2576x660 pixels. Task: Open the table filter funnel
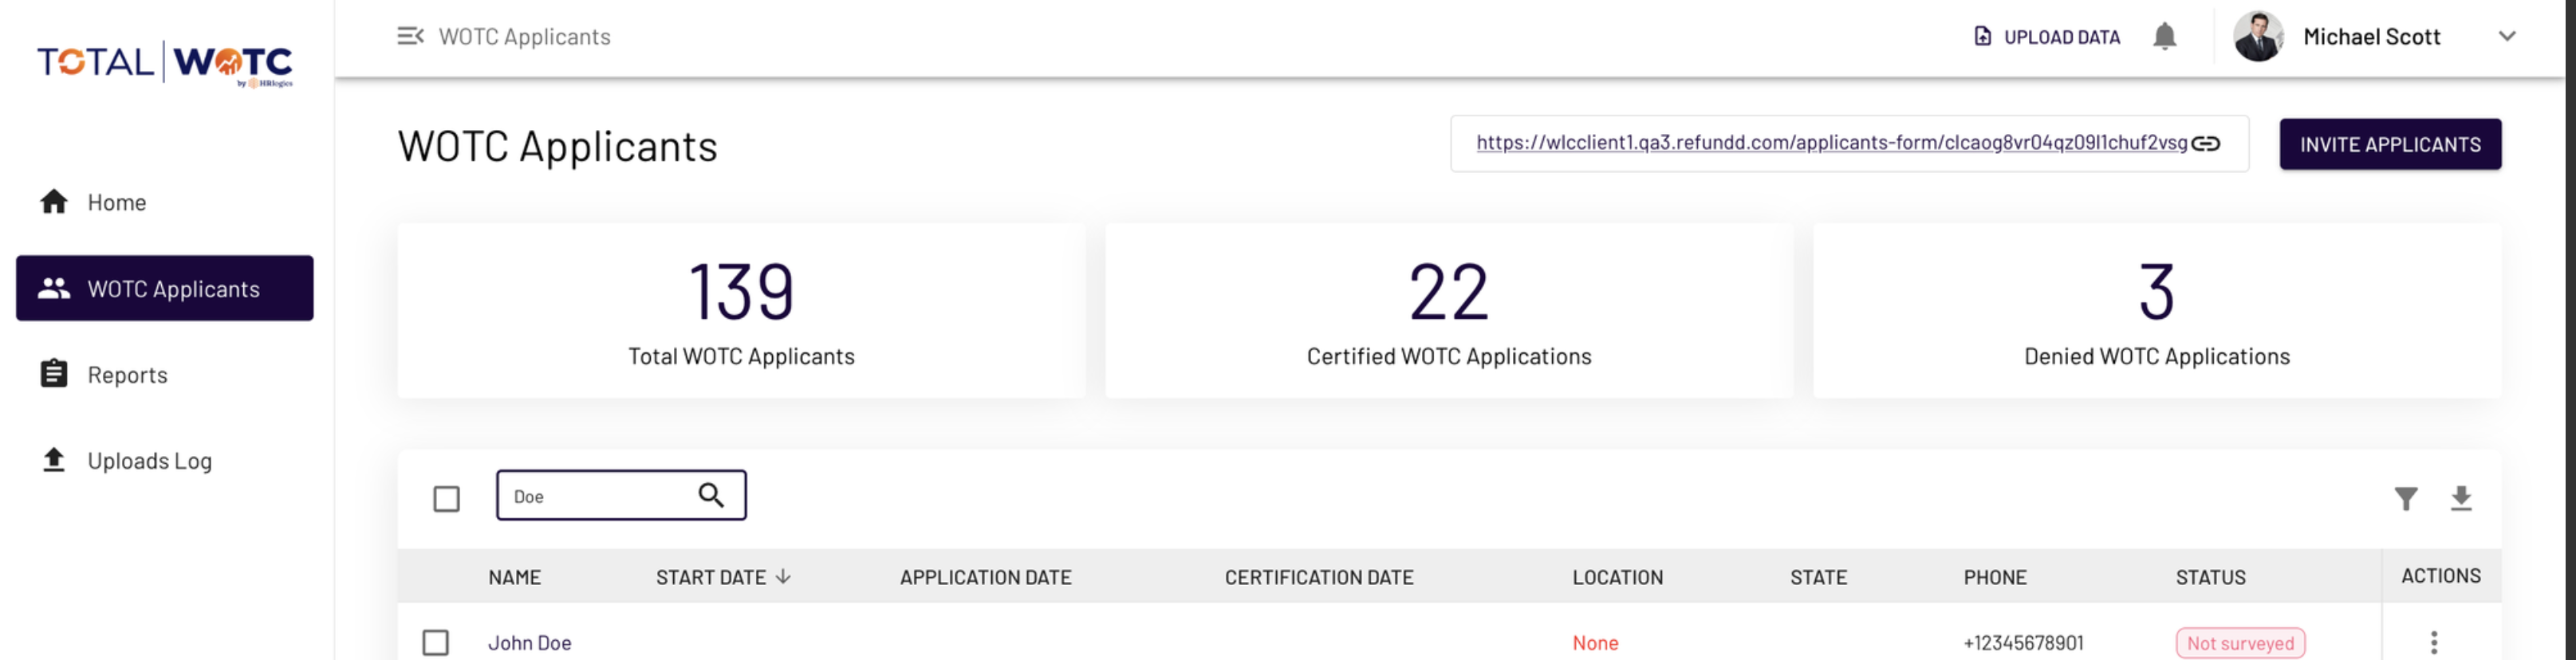click(x=2406, y=498)
